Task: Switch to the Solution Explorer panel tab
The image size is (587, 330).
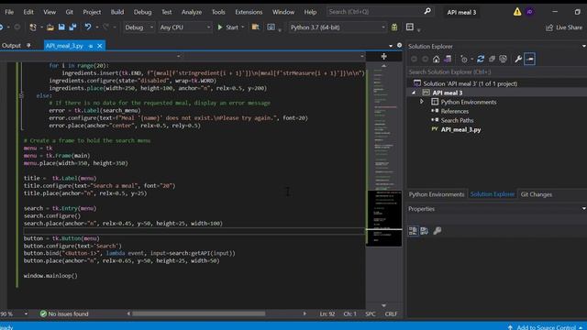Action: (x=493, y=194)
